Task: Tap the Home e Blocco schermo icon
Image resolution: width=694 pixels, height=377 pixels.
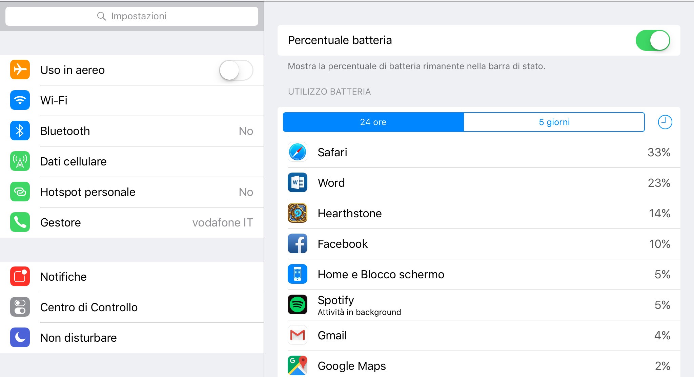Action: tap(298, 274)
